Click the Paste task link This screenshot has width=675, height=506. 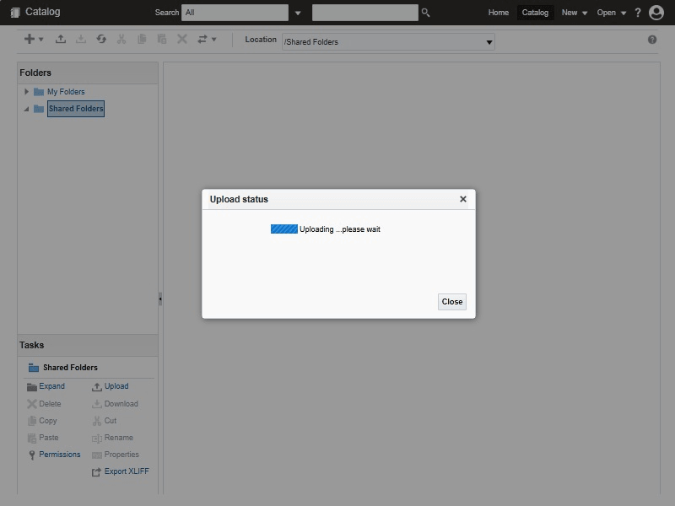click(49, 437)
